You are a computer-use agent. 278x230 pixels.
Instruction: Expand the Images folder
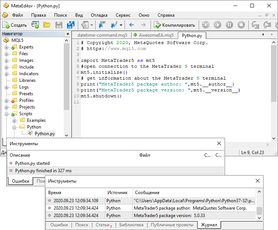[7, 61]
